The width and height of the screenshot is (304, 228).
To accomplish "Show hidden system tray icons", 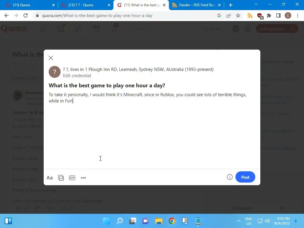I will tap(239, 221).
